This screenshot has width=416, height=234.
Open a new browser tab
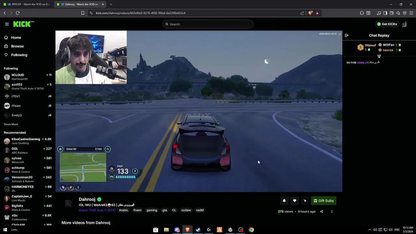(111, 4)
